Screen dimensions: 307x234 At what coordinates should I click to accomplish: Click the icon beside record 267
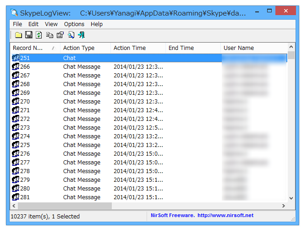click(x=16, y=75)
